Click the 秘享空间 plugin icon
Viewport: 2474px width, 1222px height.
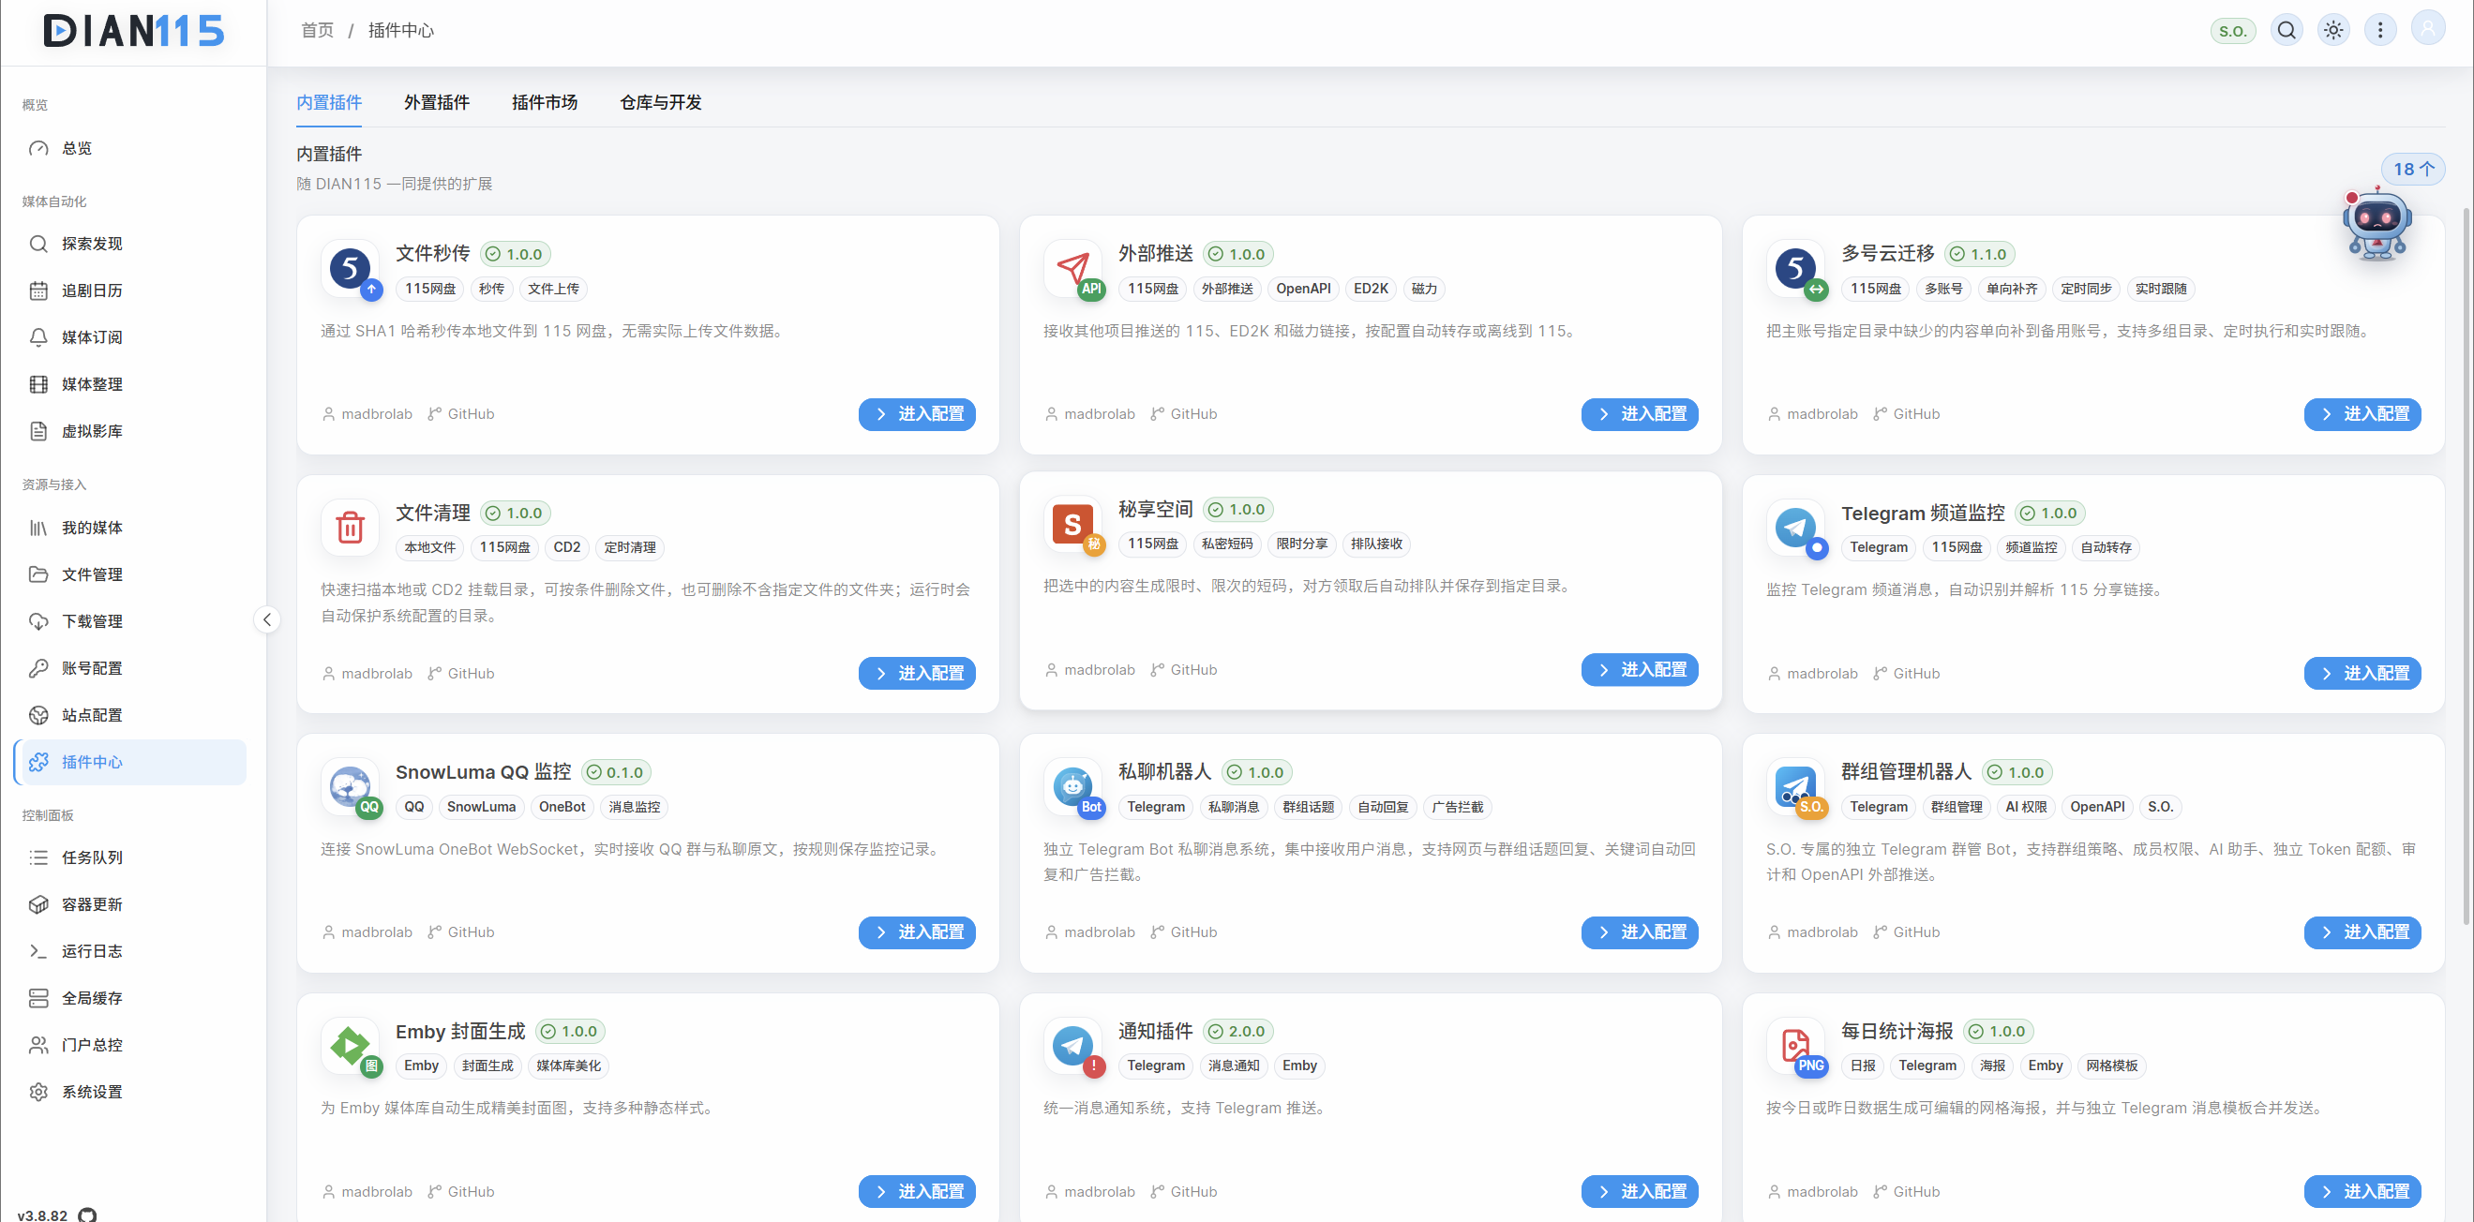(x=1072, y=524)
